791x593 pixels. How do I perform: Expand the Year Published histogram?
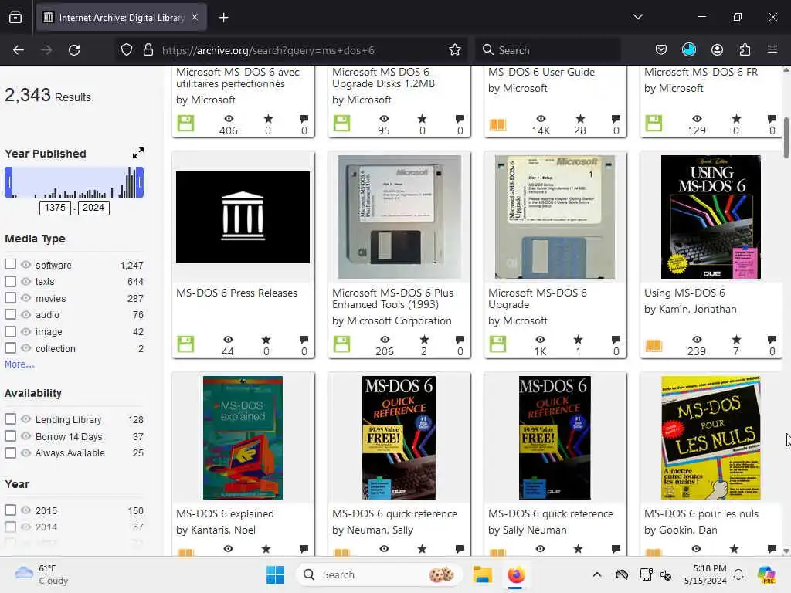coord(137,153)
